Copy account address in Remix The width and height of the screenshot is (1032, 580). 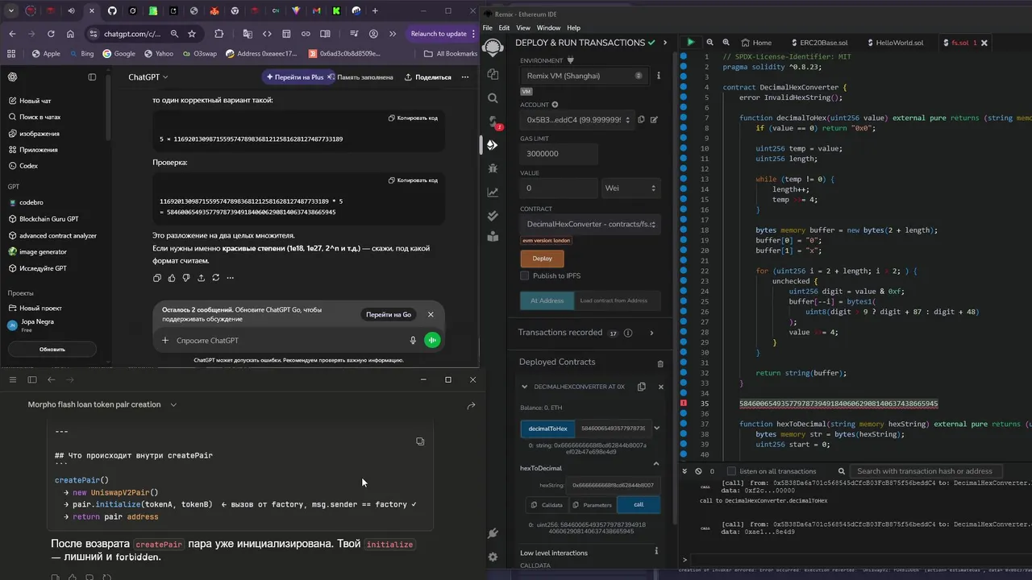click(x=641, y=119)
